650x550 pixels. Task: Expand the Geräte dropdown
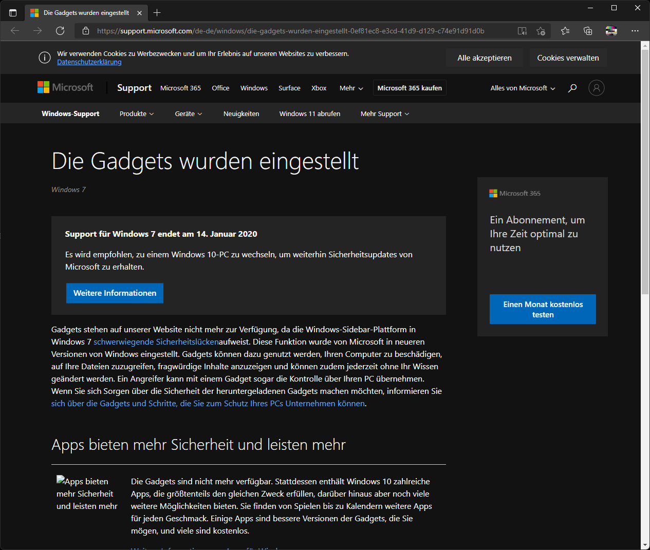coord(189,114)
